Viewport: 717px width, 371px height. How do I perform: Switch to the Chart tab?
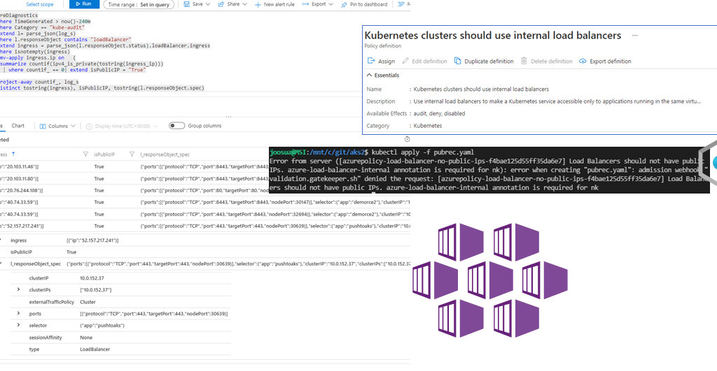(x=18, y=126)
